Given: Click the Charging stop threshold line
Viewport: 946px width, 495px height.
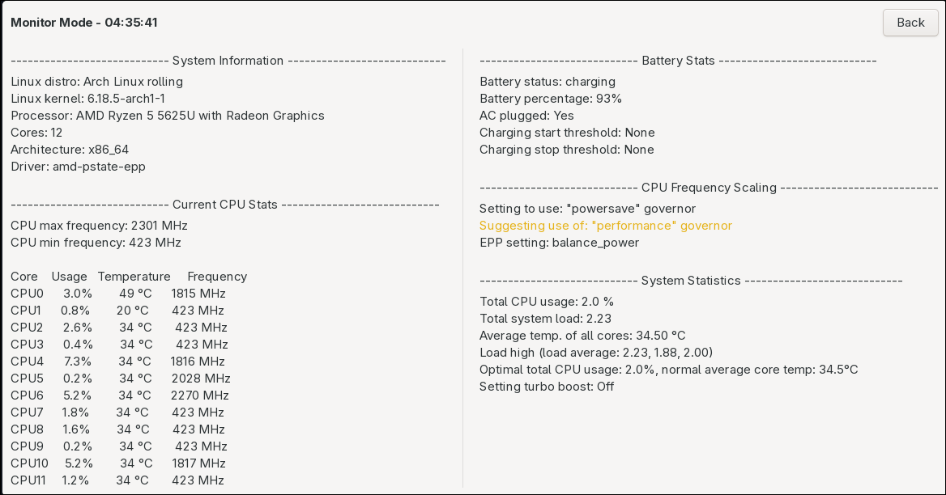Looking at the screenshot, I should tap(567, 150).
